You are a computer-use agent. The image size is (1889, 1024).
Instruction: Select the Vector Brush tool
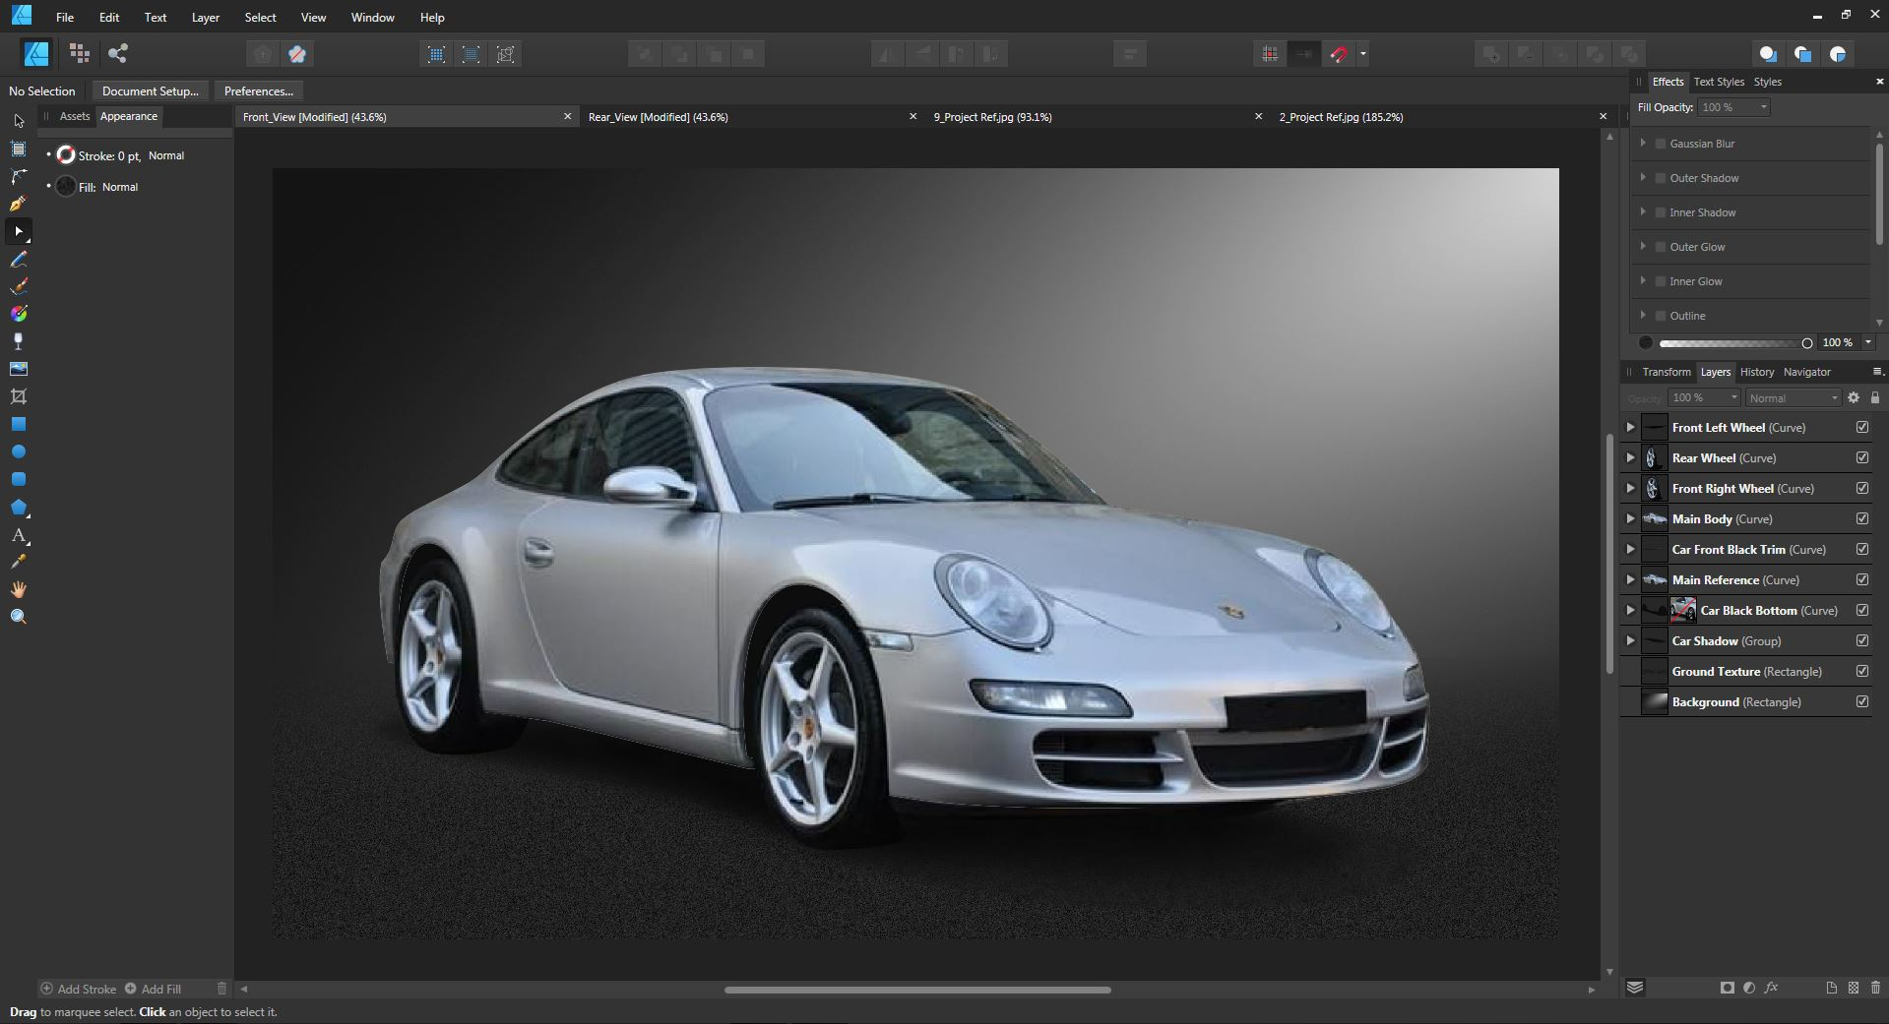(19, 286)
